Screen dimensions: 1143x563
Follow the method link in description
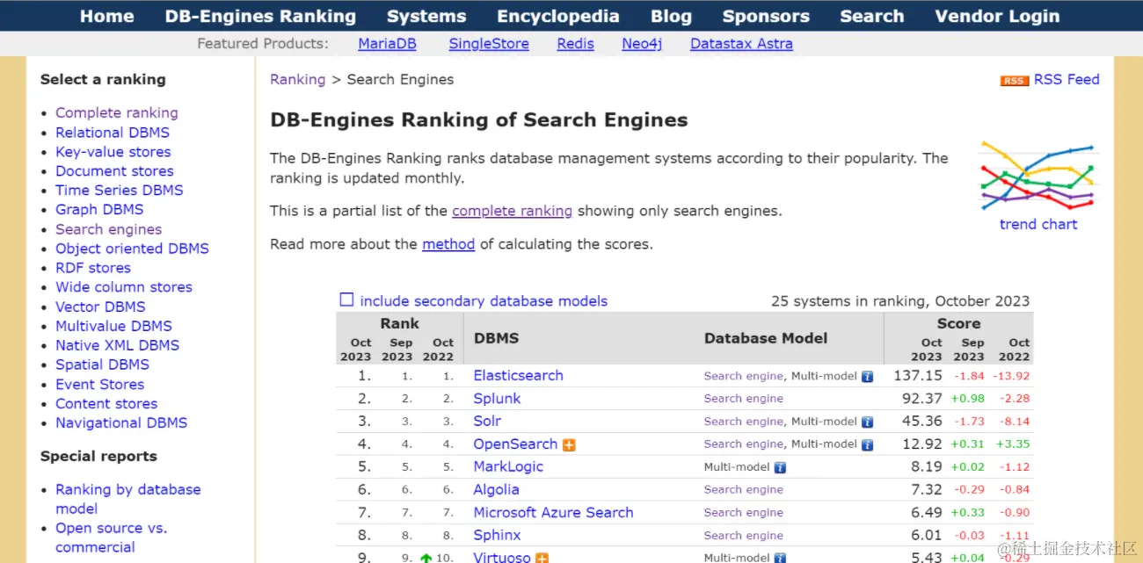pos(448,244)
